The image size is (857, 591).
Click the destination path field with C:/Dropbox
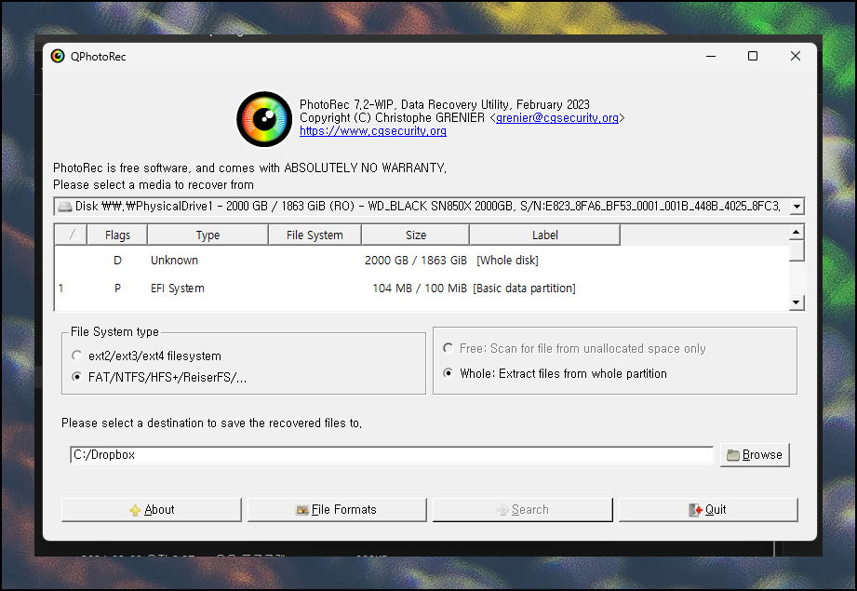[392, 455]
